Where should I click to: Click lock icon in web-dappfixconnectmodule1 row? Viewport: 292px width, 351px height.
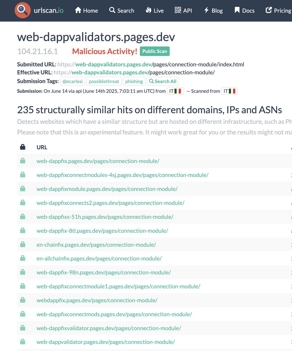(23, 286)
